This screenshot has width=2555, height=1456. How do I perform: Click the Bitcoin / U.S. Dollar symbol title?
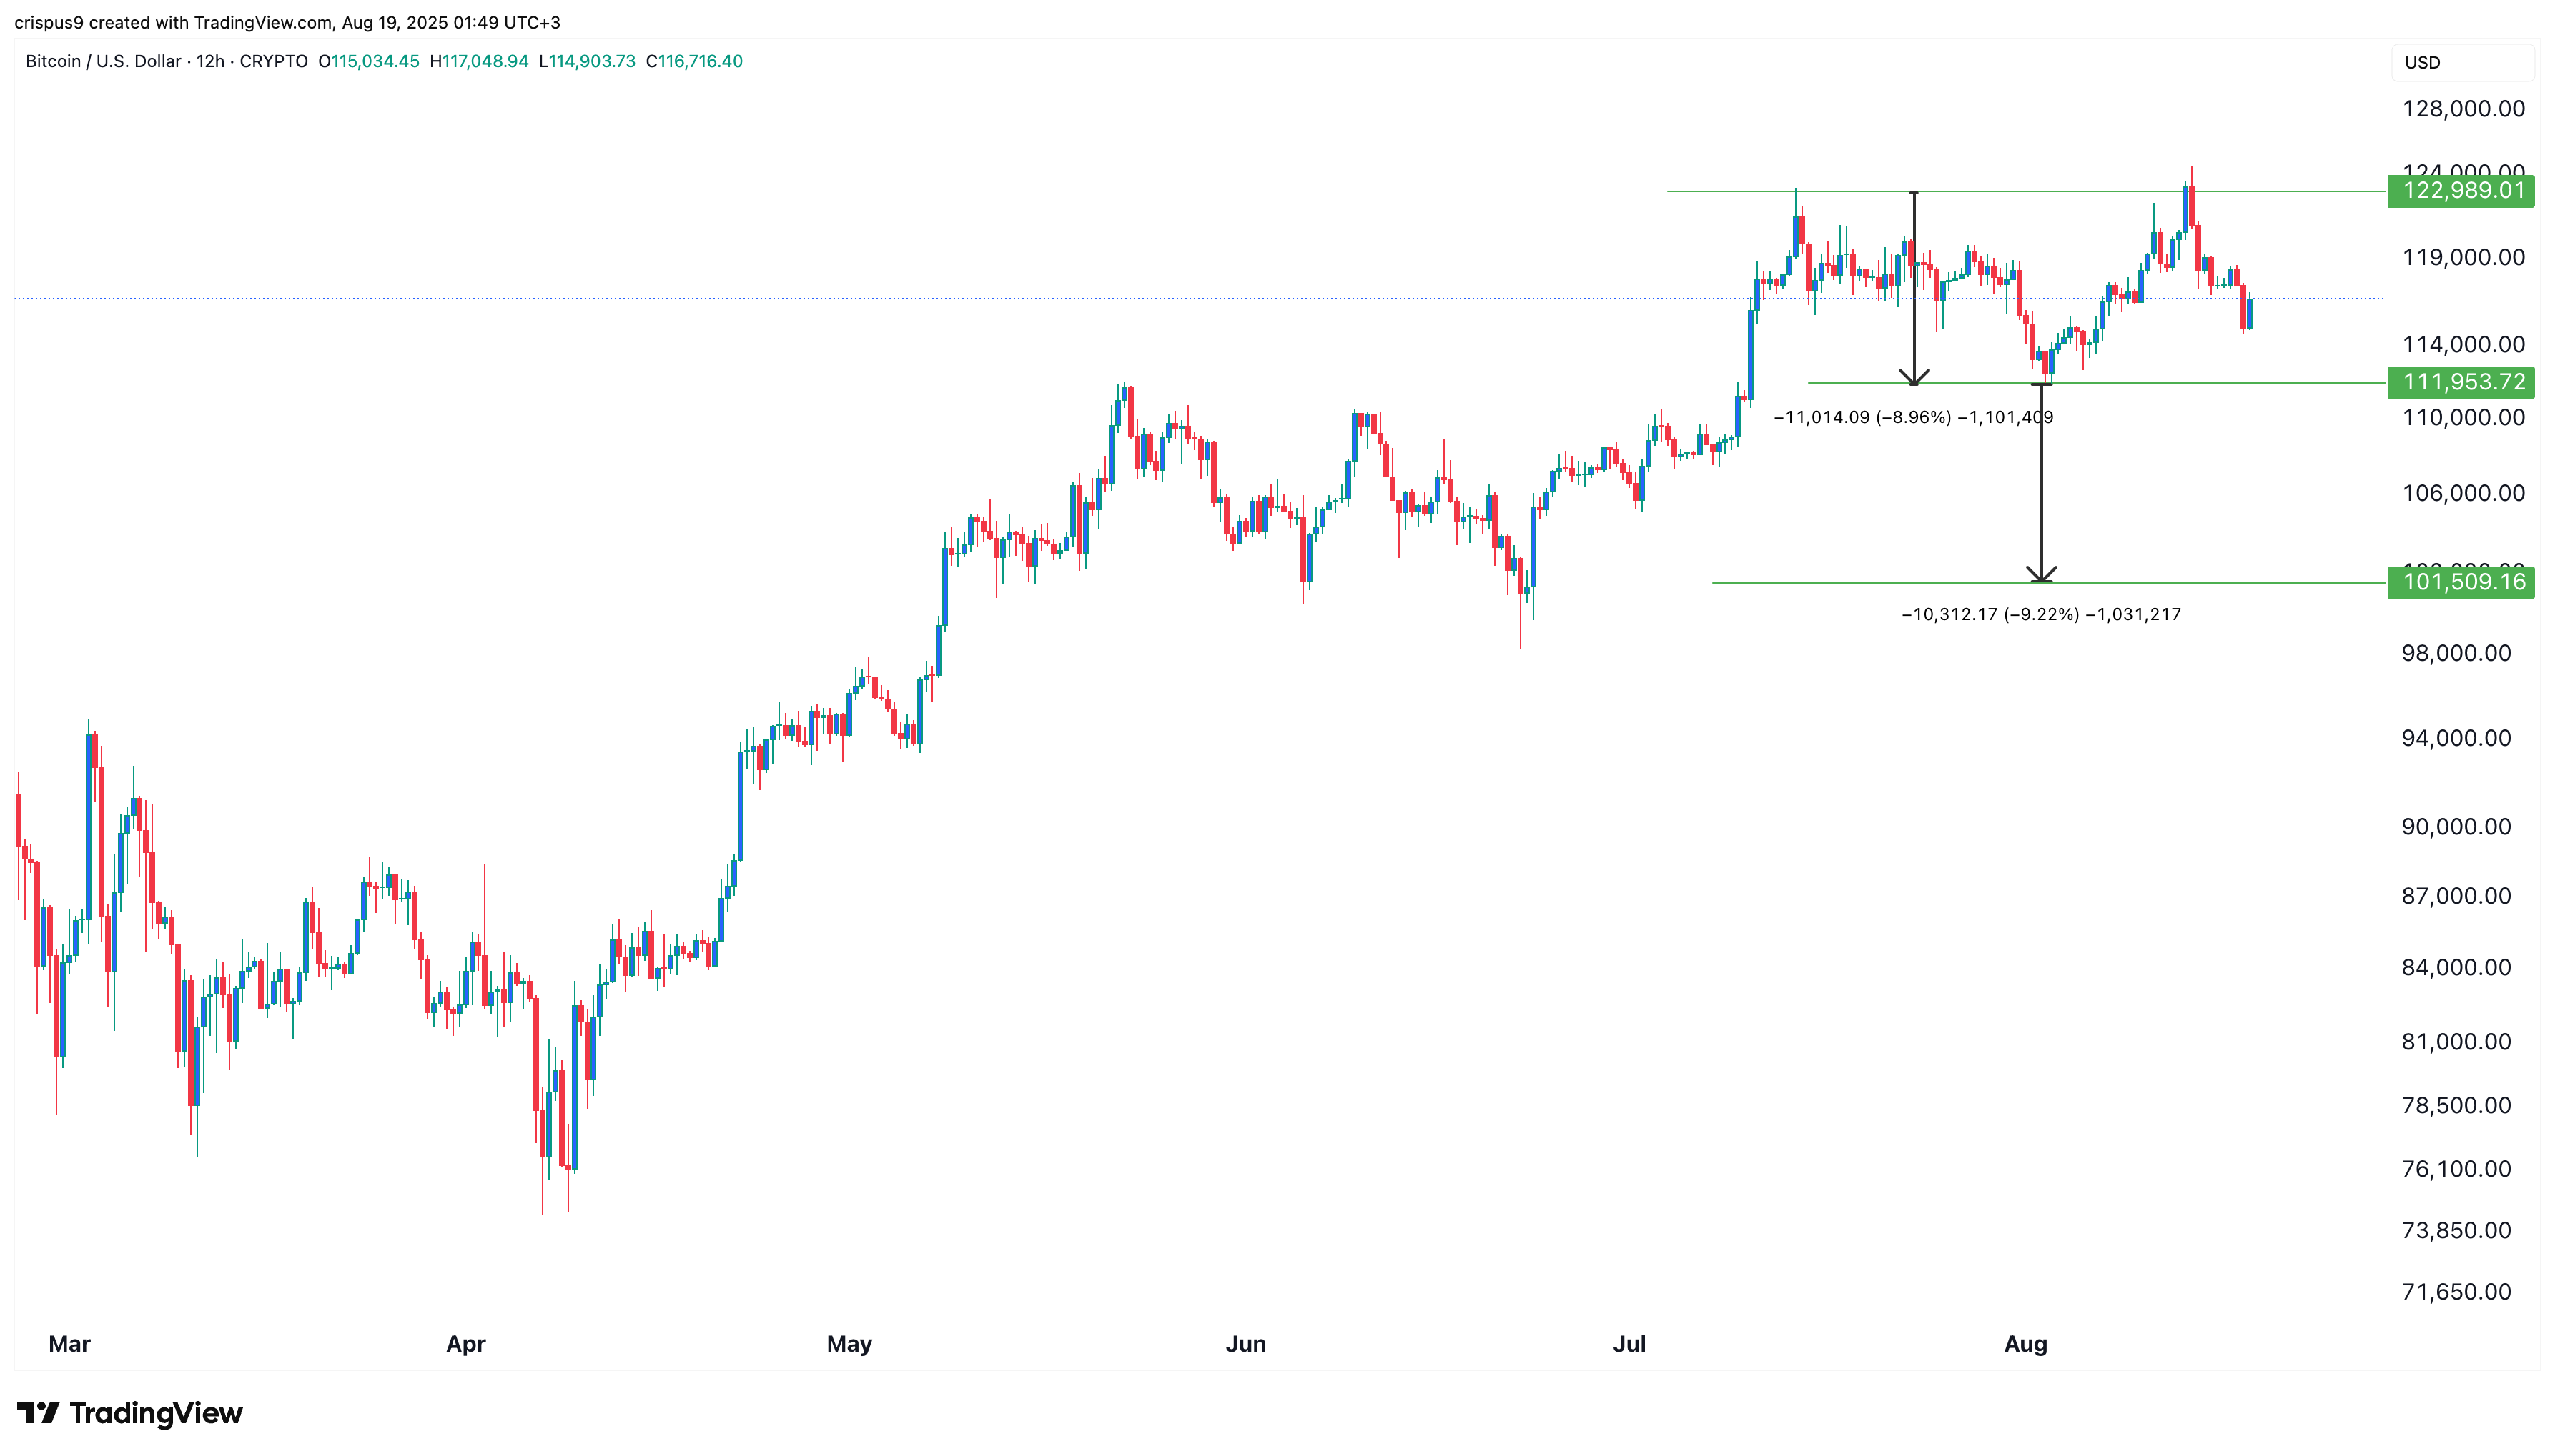coord(103,61)
